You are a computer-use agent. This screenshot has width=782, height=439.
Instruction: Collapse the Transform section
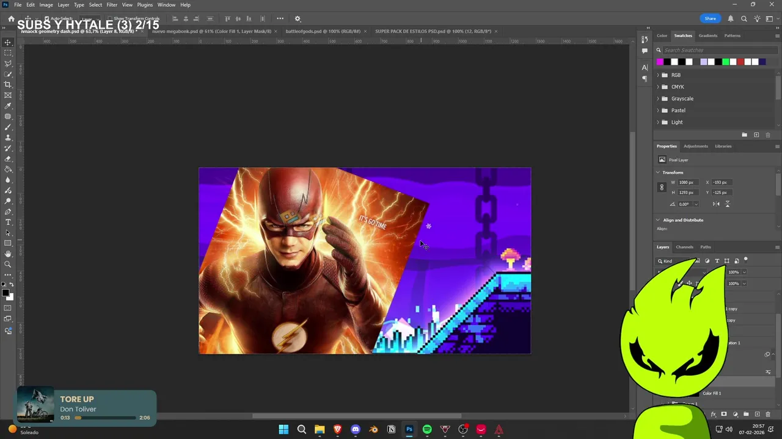pos(658,173)
